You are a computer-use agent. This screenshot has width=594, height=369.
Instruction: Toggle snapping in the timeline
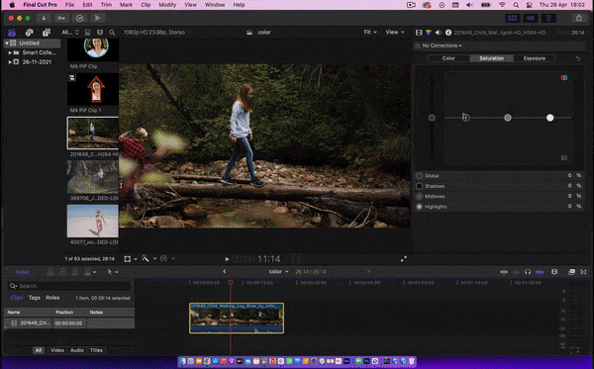pos(540,272)
